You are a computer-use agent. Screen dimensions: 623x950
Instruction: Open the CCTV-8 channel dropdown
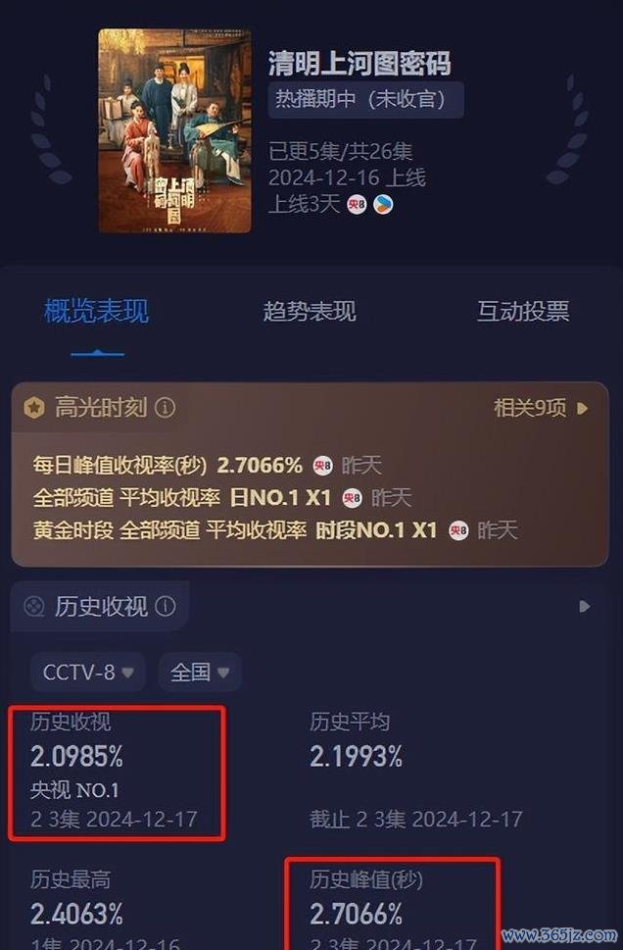(x=88, y=672)
